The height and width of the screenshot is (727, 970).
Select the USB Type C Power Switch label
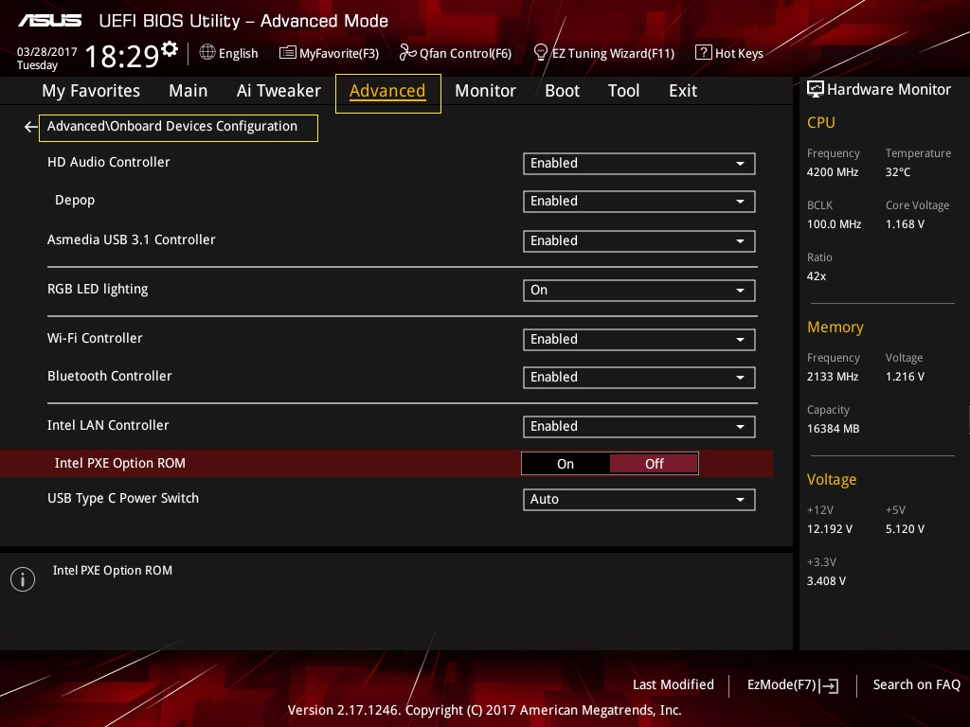123,498
